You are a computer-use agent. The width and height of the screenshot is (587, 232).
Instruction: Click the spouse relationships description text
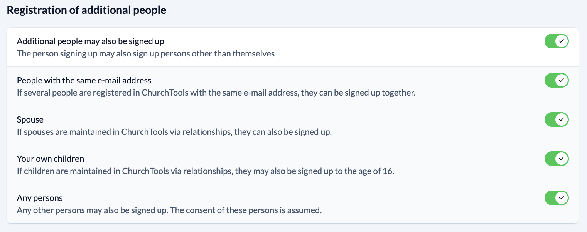[x=174, y=132]
